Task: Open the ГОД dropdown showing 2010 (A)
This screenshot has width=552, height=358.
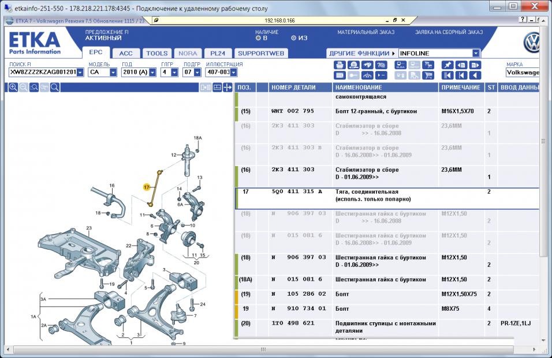Action: pos(152,73)
